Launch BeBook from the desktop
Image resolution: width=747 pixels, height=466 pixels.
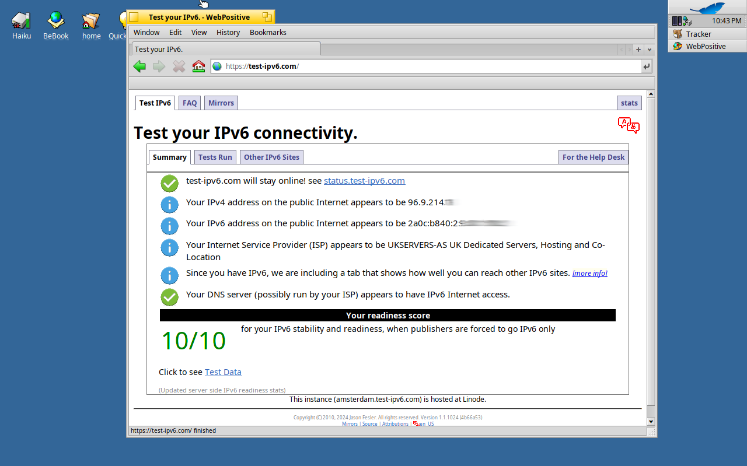coord(55,19)
